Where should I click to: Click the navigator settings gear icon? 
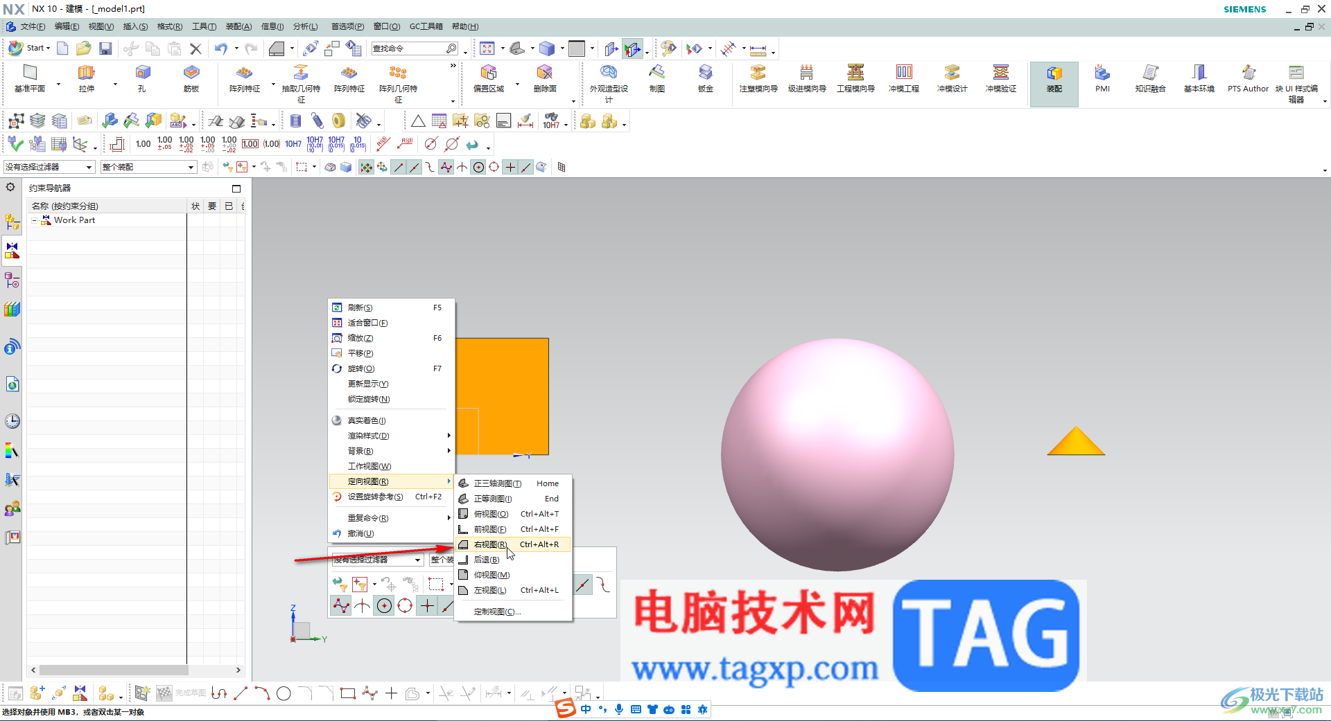tap(10, 187)
